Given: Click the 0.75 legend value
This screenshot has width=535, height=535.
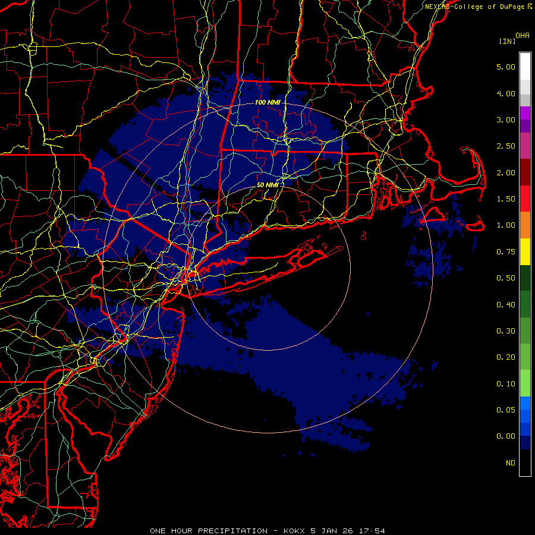Looking at the screenshot, I should pyautogui.click(x=506, y=252).
